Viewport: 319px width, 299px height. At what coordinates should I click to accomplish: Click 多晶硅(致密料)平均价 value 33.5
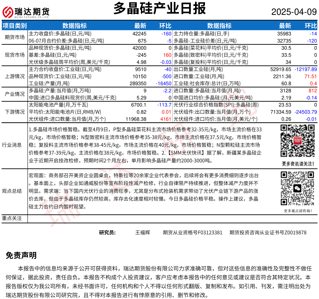coord(286,55)
